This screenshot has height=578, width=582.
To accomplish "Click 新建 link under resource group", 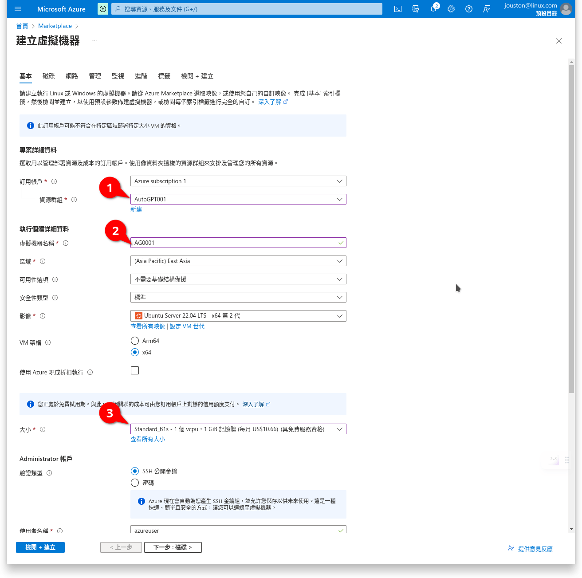I will (136, 209).
